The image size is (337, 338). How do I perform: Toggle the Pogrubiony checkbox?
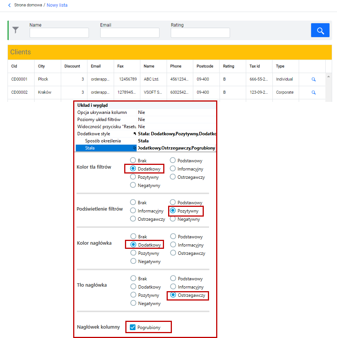[132, 327]
